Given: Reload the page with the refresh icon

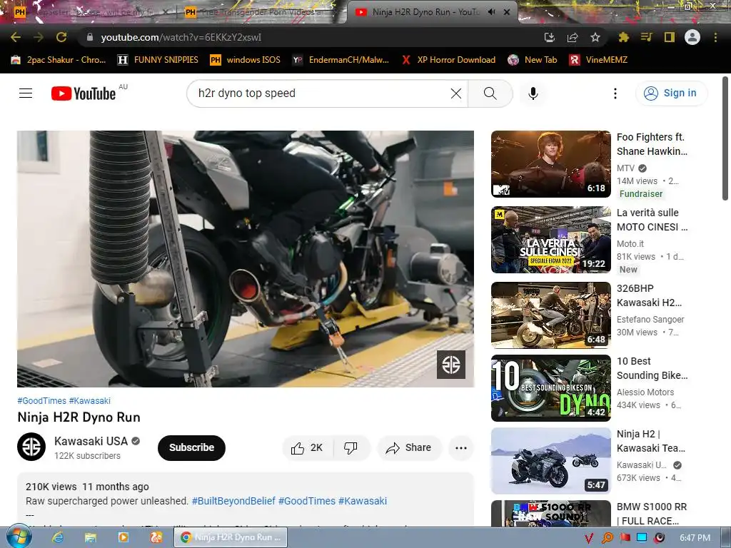Looking at the screenshot, I should [x=61, y=37].
